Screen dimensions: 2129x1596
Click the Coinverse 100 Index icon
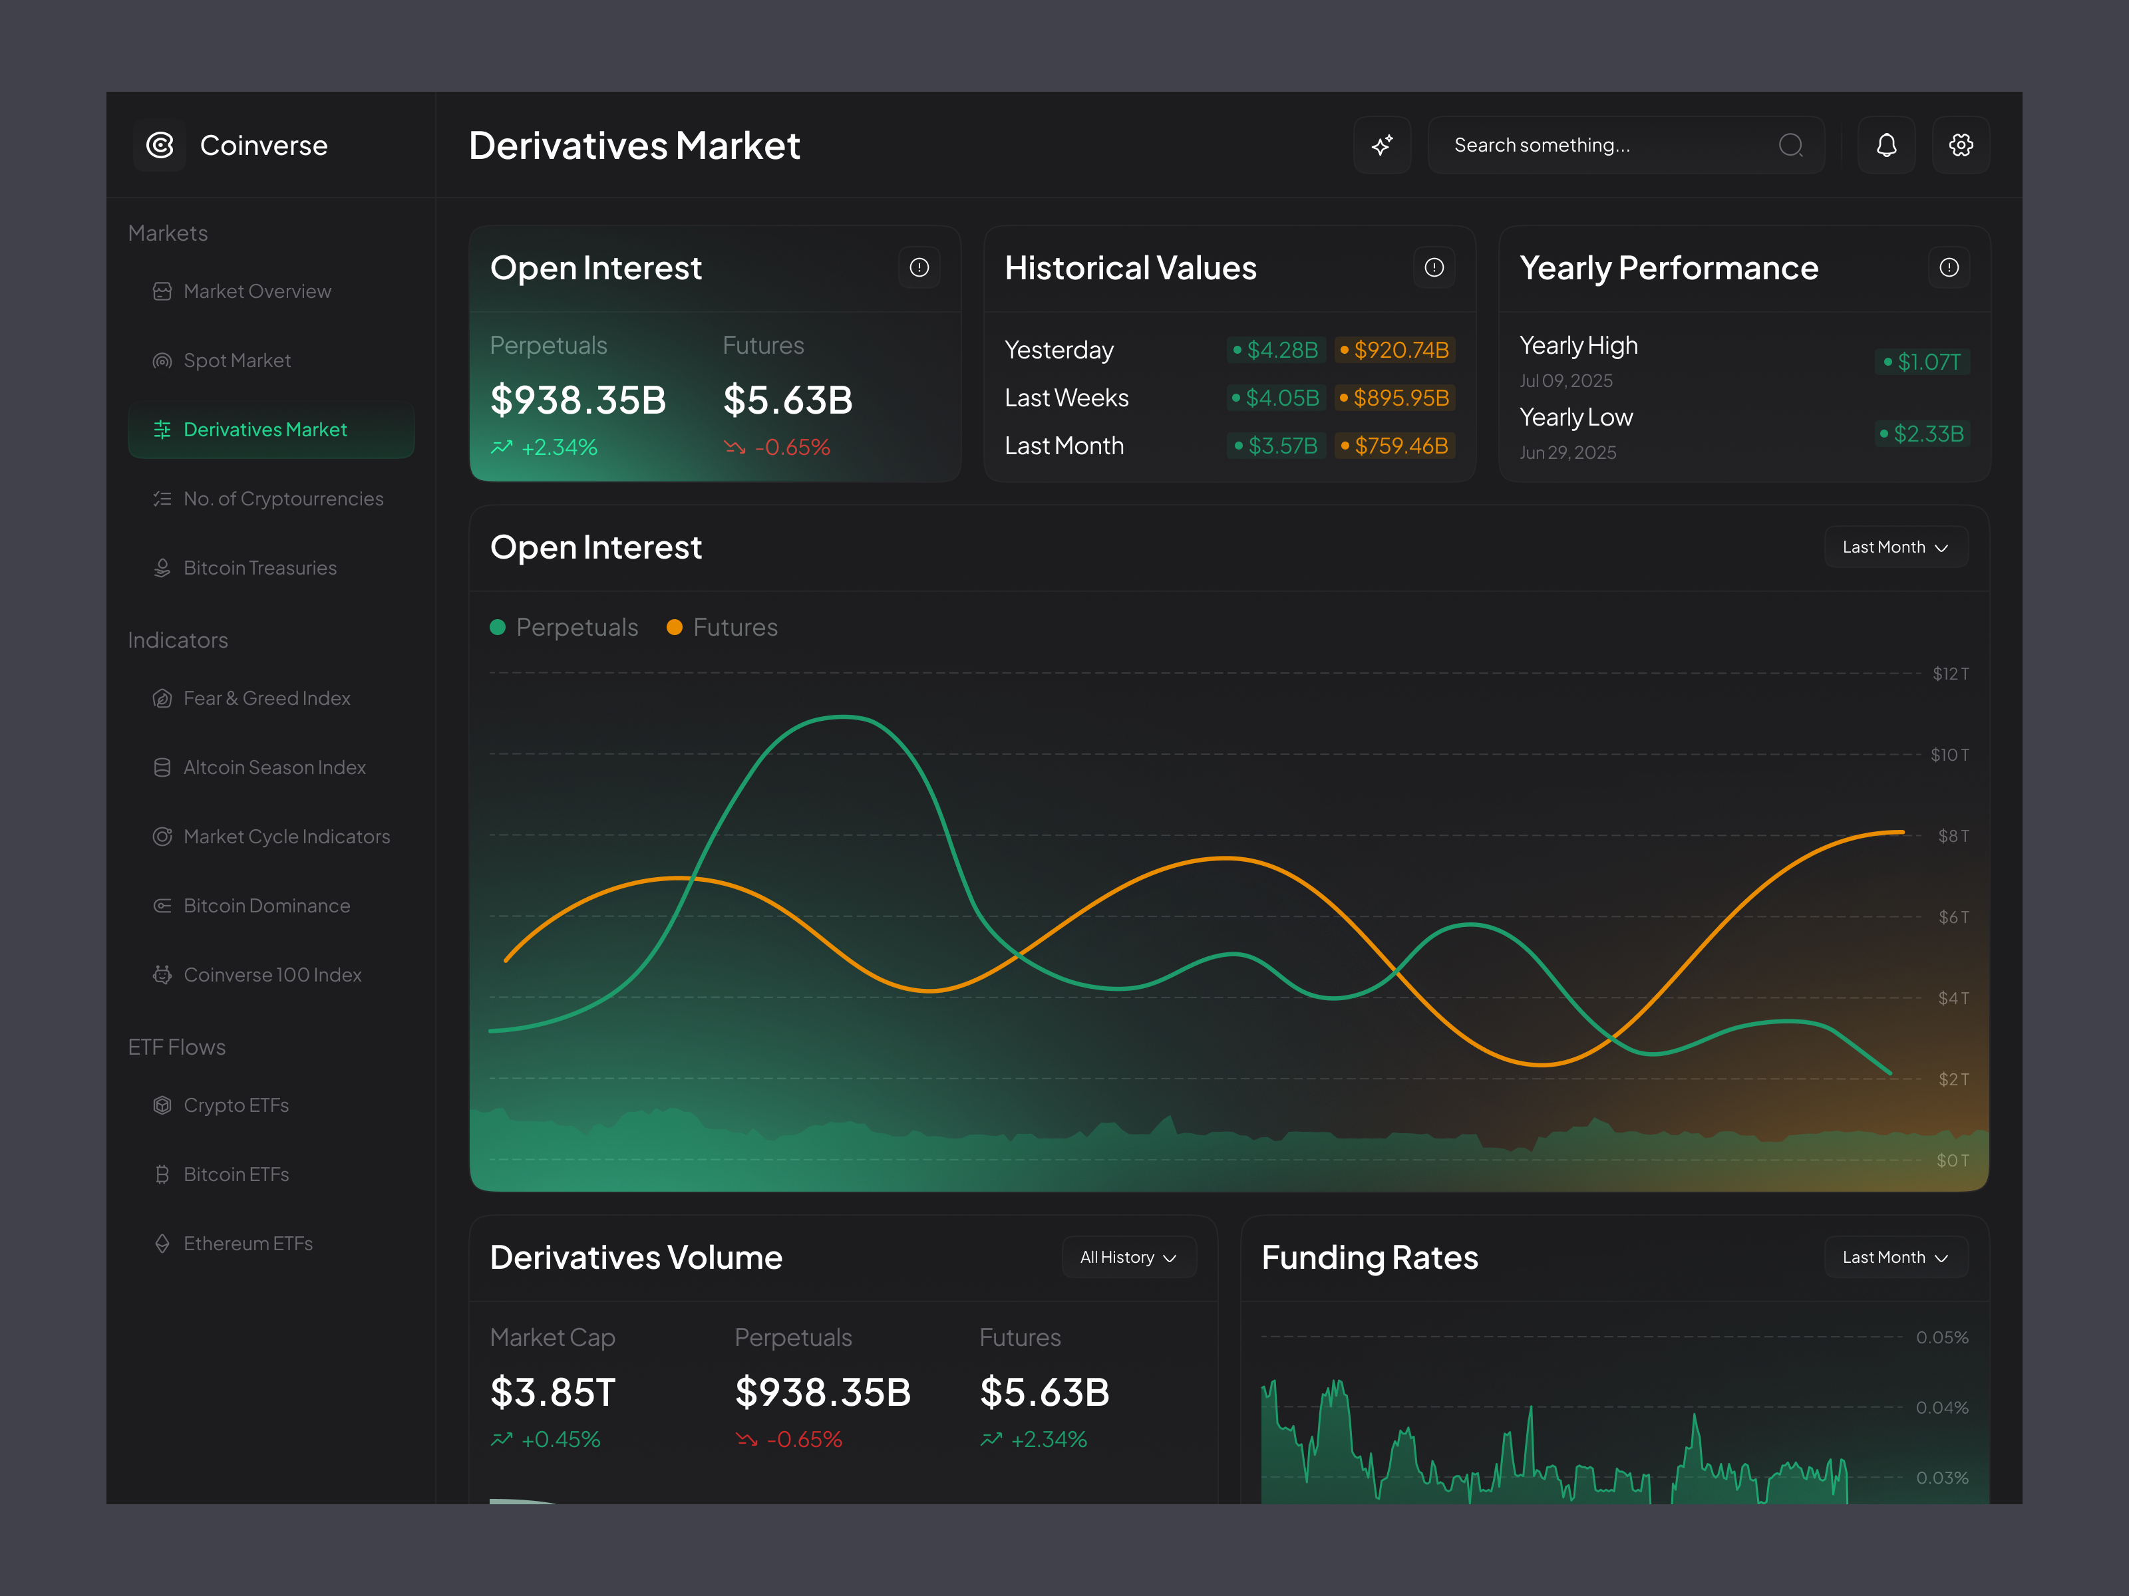162,974
